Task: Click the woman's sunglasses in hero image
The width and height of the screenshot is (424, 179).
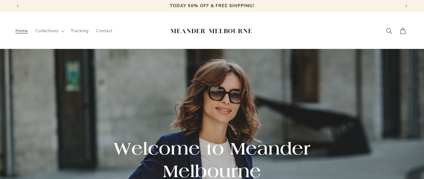Action: pos(226,94)
